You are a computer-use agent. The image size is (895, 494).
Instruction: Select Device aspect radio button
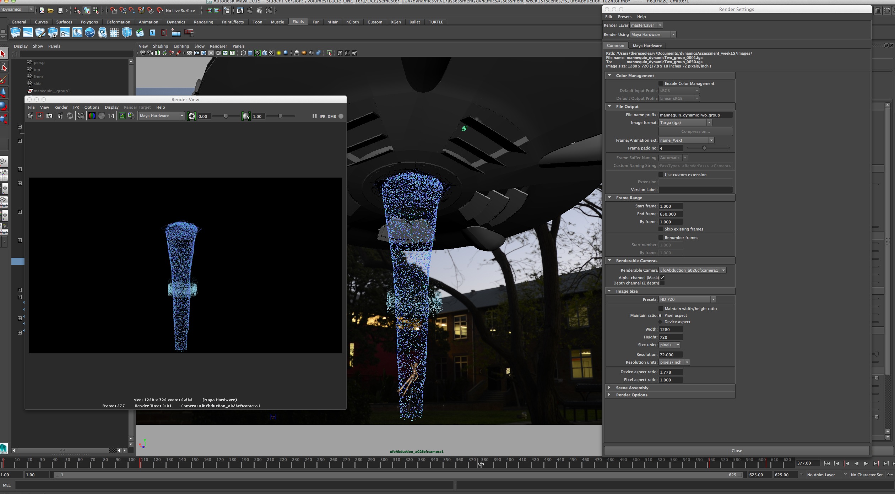tap(660, 322)
